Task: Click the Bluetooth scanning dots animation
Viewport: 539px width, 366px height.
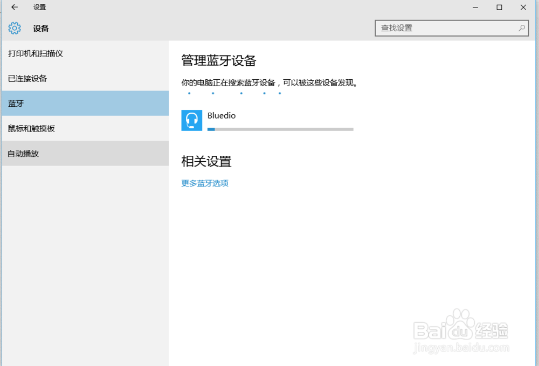Action: point(234,93)
